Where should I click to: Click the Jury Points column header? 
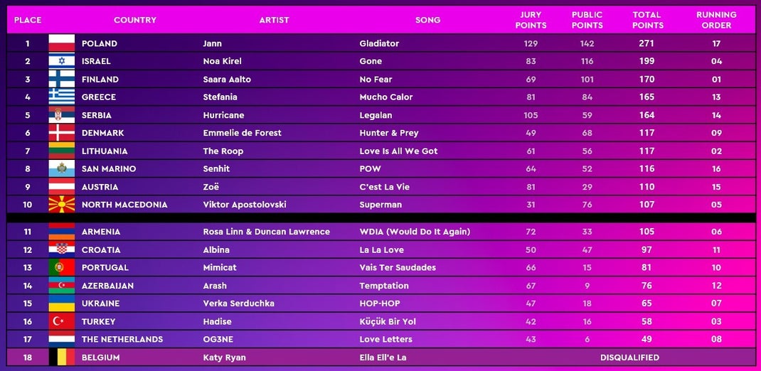pos(531,20)
